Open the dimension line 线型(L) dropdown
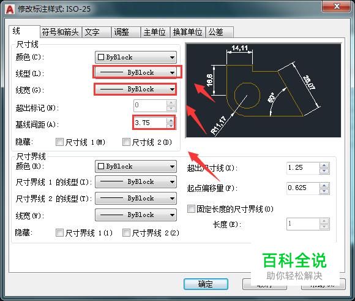This screenshot has height=301, width=355. (136, 72)
